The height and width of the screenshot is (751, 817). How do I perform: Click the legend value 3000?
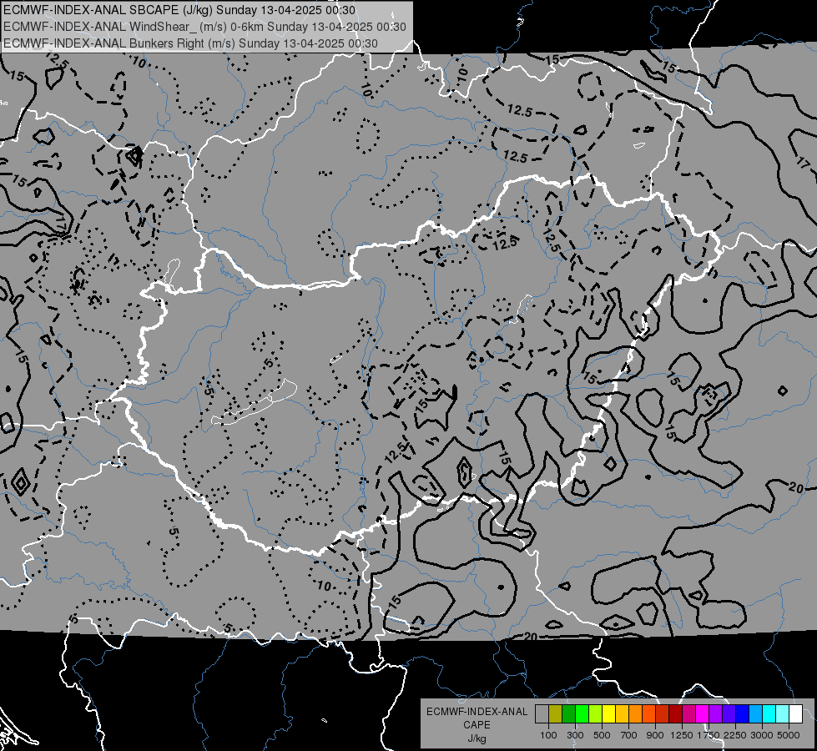762,735
